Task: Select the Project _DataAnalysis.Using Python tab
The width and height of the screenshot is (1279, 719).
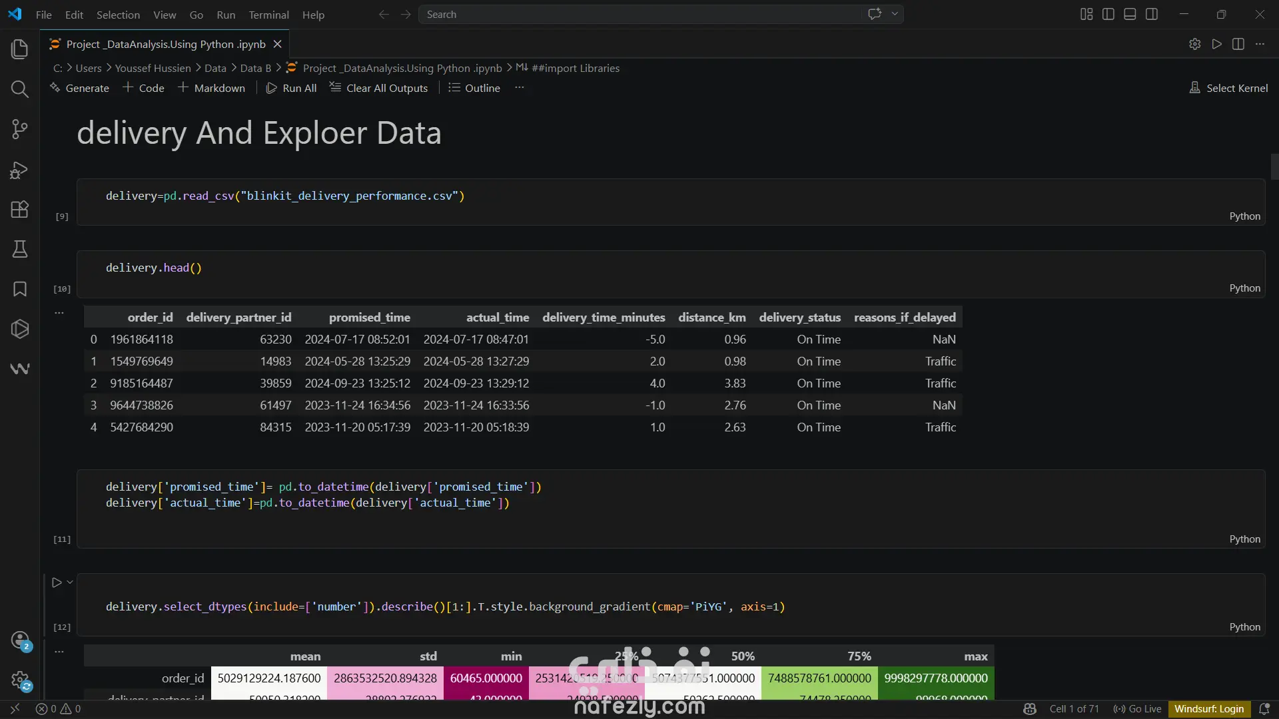Action: click(166, 44)
